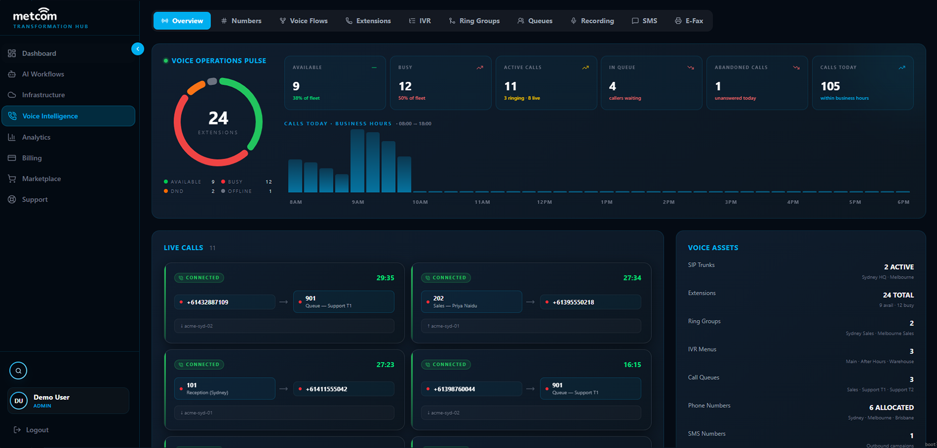
Task: Click the Dashboard grid icon in sidebar
Action: point(12,53)
